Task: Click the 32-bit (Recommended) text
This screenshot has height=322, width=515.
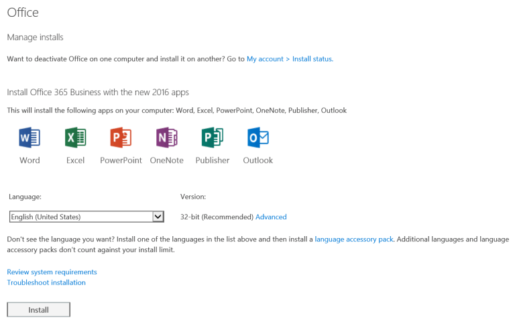Action: pyautogui.click(x=217, y=217)
